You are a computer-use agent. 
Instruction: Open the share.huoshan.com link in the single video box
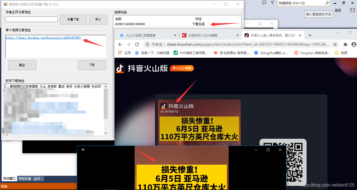(43, 38)
